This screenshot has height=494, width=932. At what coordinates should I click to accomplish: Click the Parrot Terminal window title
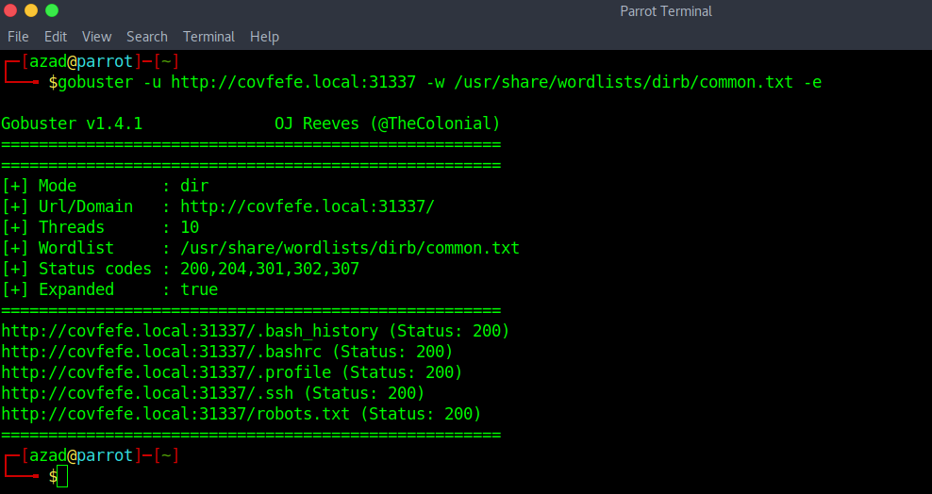666,11
